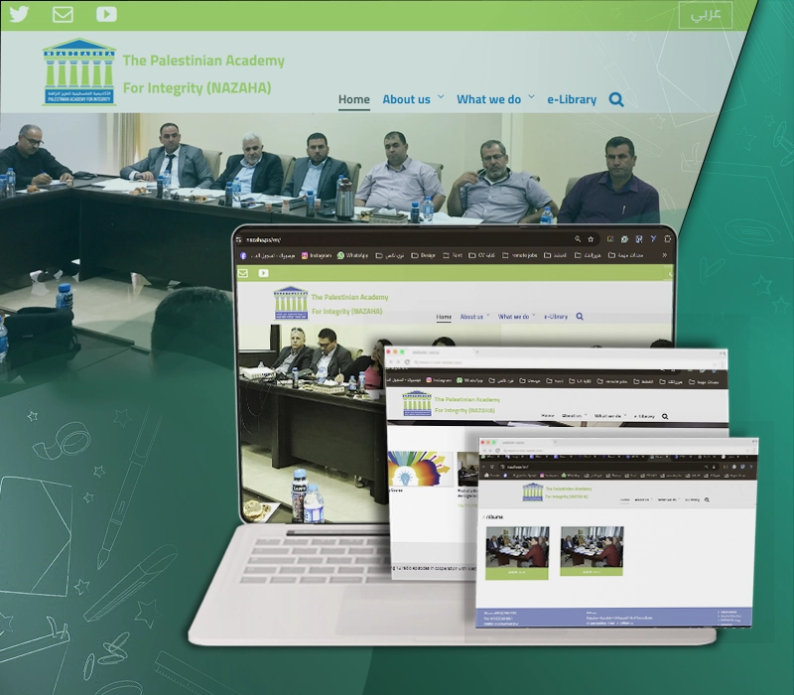794x695 pixels.
Task: Open the Instagram bookmark in the laptop's browser
Action: (316, 255)
